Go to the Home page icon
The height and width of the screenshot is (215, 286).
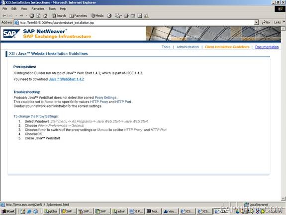coord(45,16)
